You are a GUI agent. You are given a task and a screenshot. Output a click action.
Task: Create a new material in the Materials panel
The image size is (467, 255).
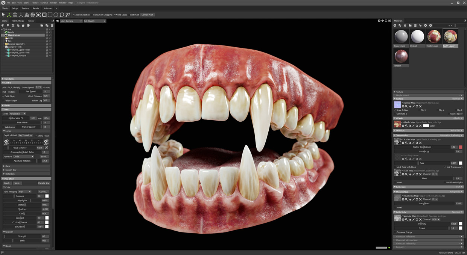[395, 25]
